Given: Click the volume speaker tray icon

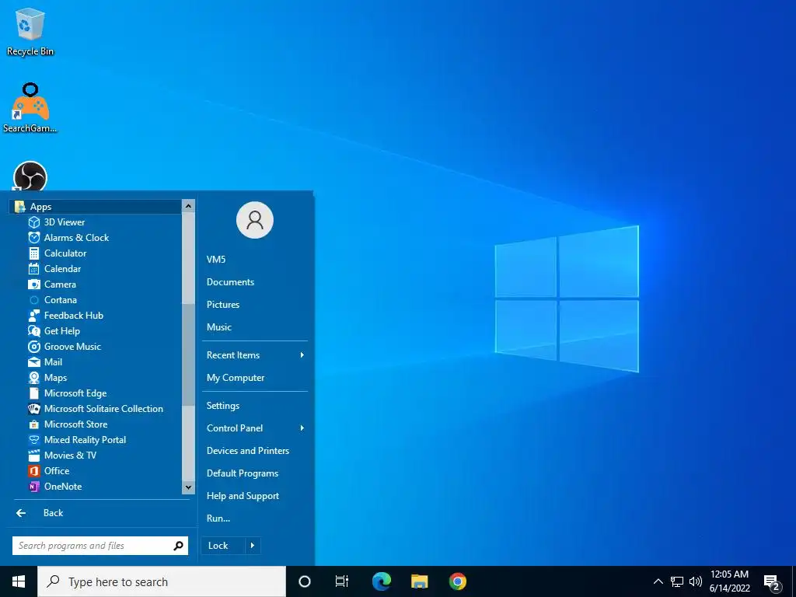Looking at the screenshot, I should pos(696,581).
